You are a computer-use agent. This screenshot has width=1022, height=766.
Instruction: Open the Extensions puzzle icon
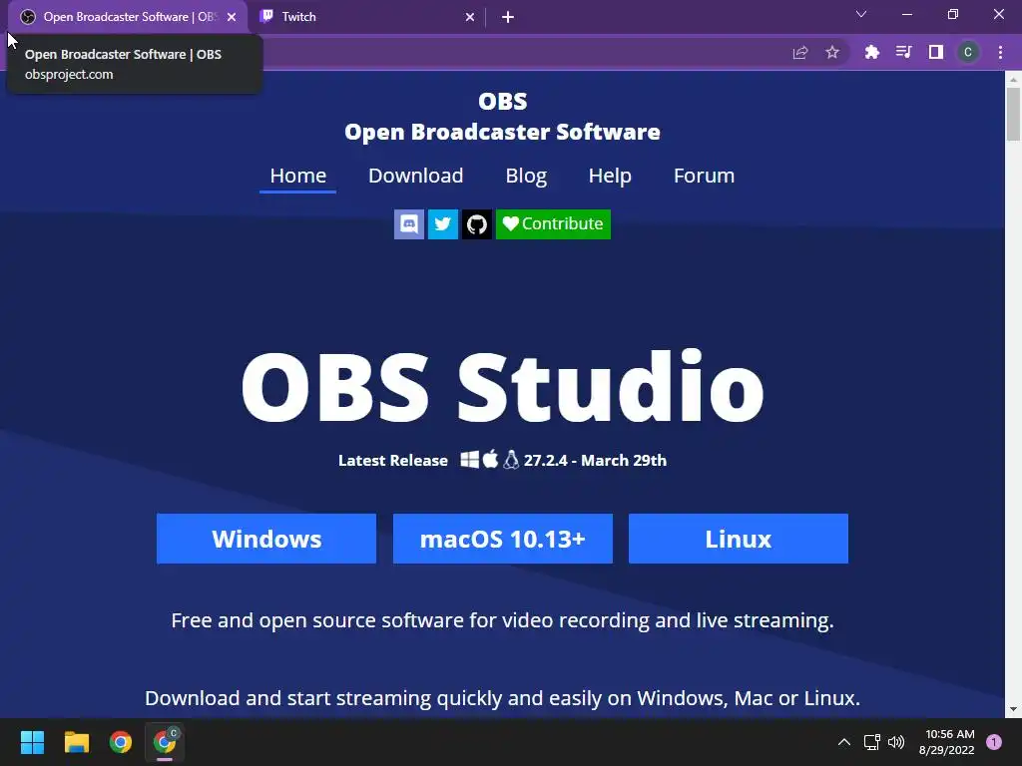coord(871,52)
